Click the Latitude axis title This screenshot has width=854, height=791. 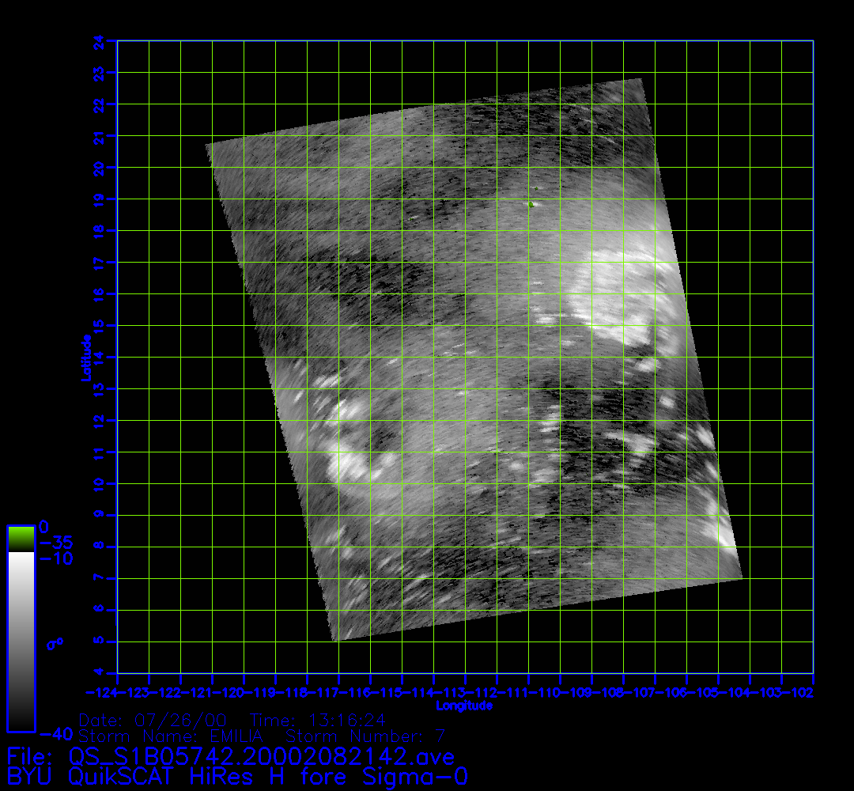pyautogui.click(x=85, y=358)
